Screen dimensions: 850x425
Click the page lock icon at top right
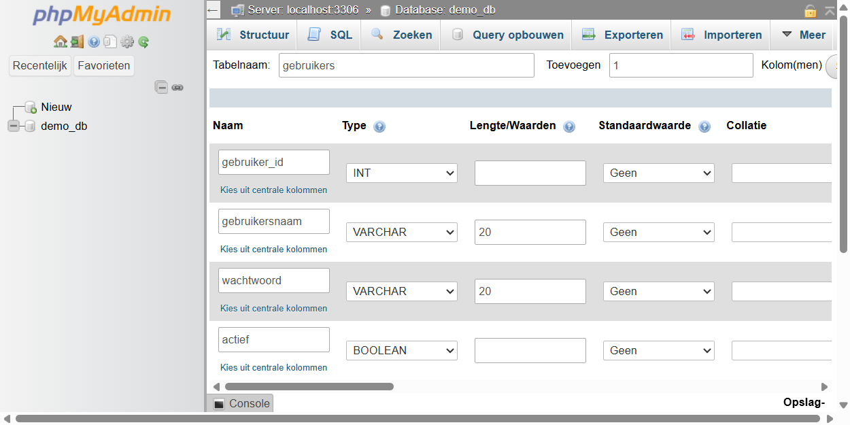(x=810, y=11)
